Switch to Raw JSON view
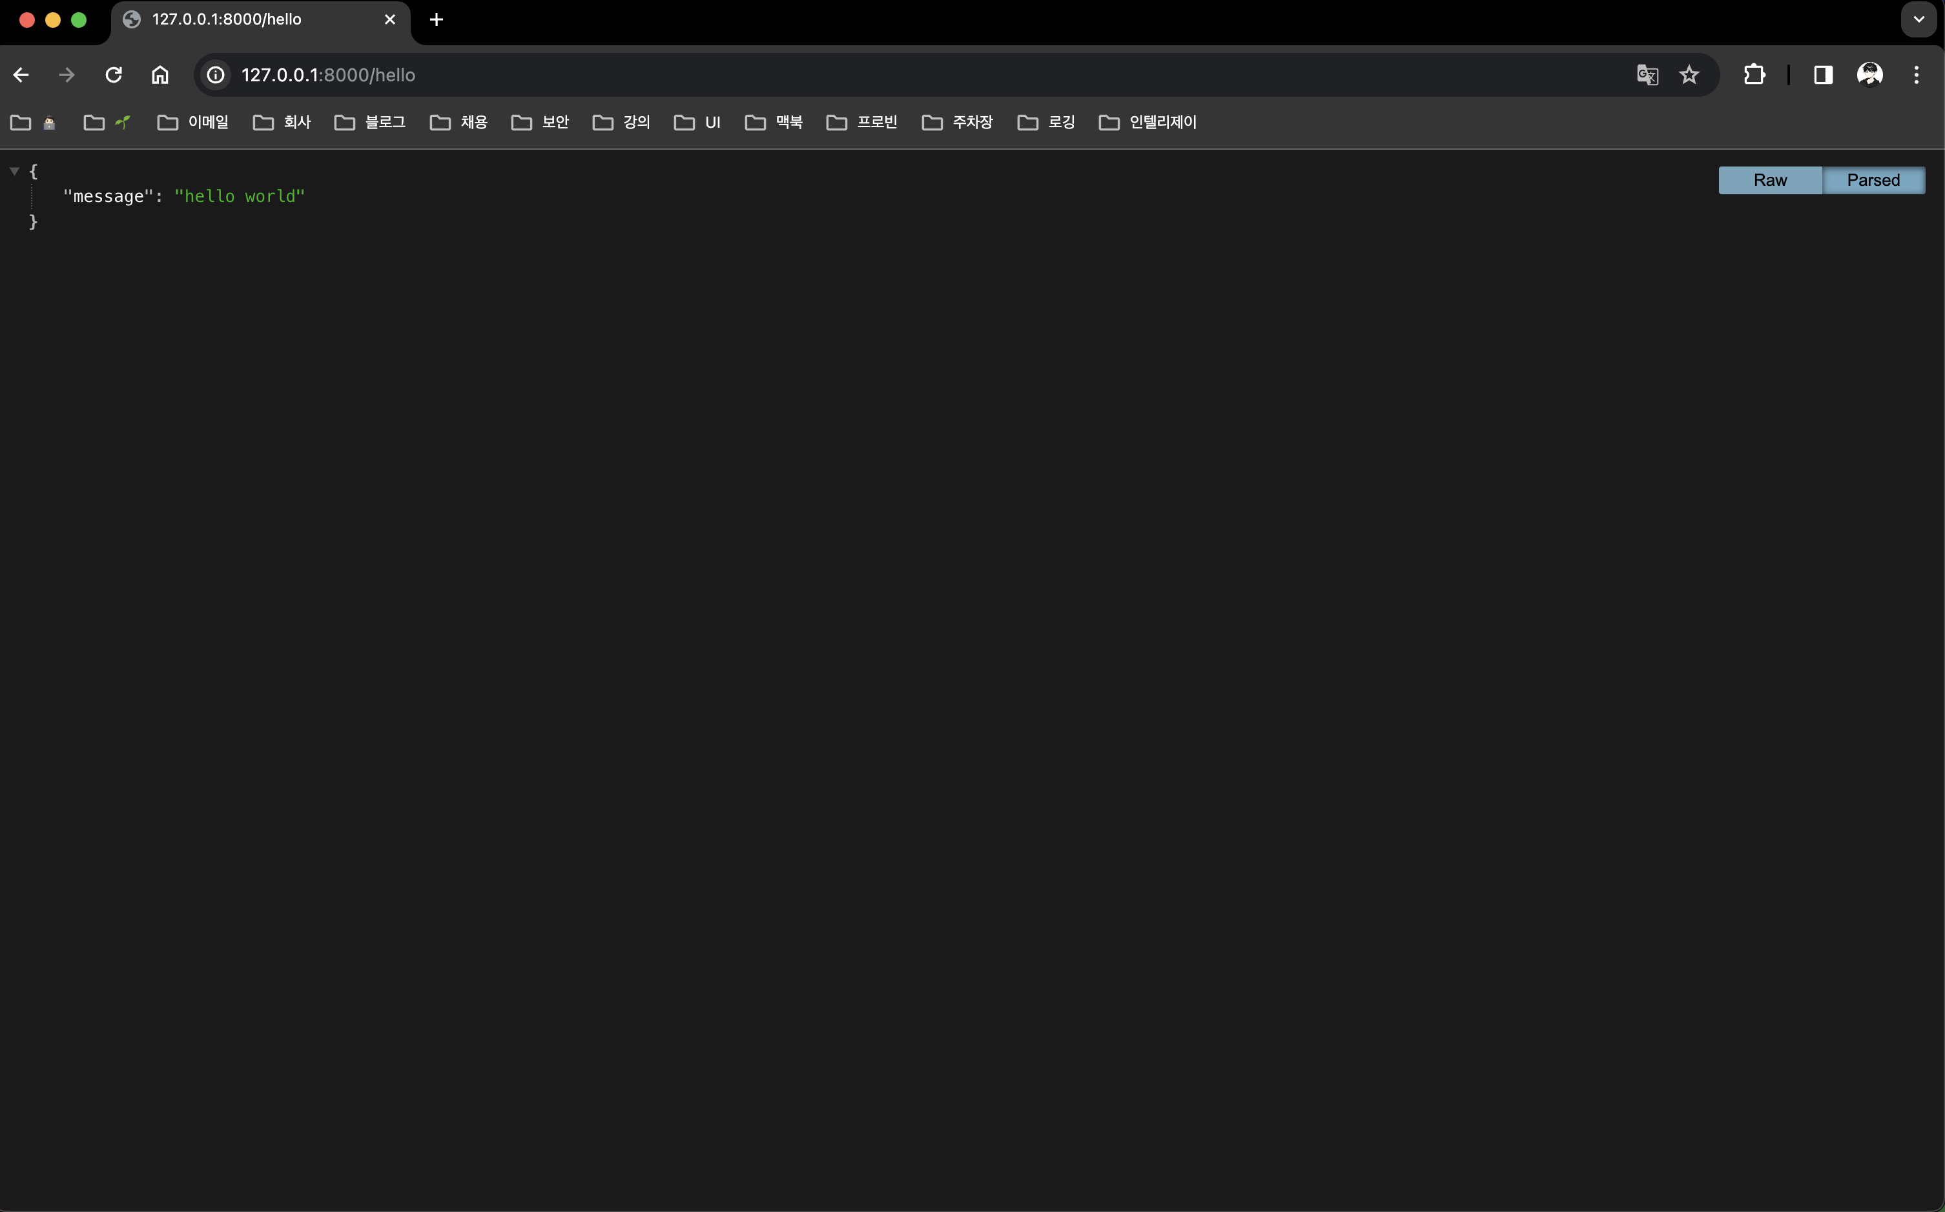The height and width of the screenshot is (1212, 1945). tap(1770, 180)
